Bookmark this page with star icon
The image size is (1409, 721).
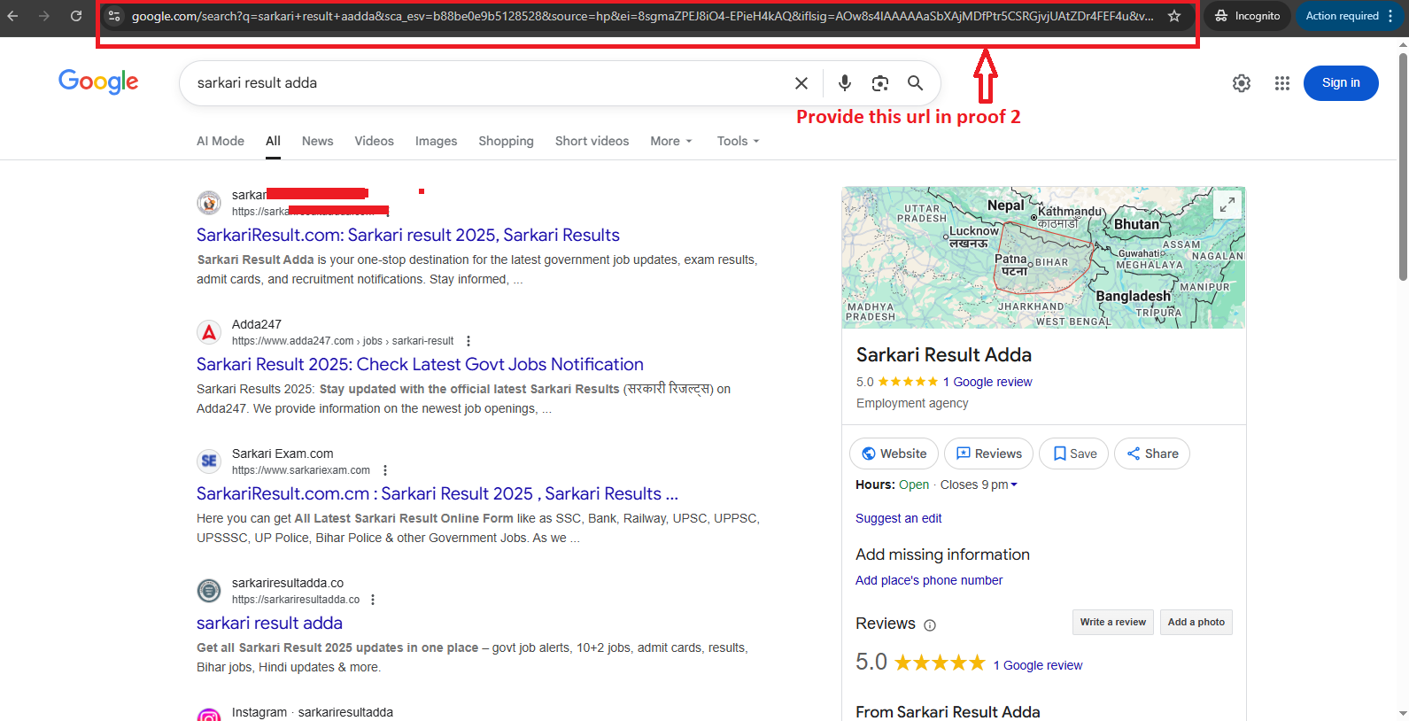pos(1174,16)
